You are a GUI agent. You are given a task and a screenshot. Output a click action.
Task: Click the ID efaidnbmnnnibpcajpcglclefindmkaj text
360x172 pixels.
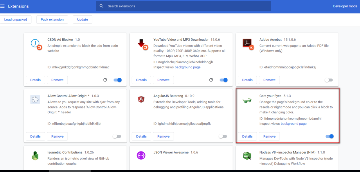[288, 67]
